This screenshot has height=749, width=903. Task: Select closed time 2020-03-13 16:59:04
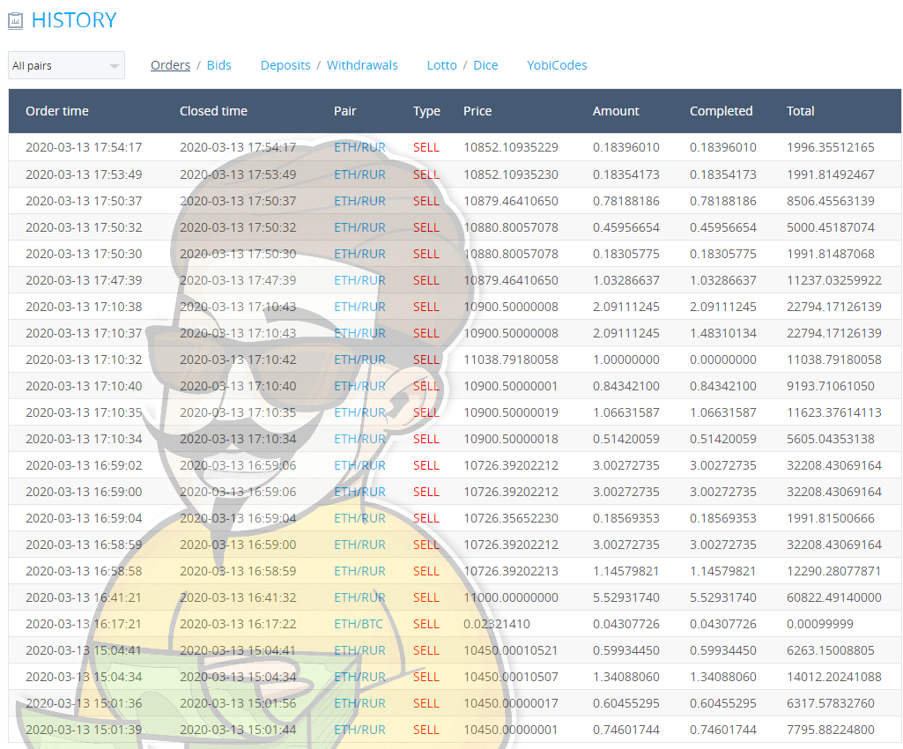(x=238, y=518)
